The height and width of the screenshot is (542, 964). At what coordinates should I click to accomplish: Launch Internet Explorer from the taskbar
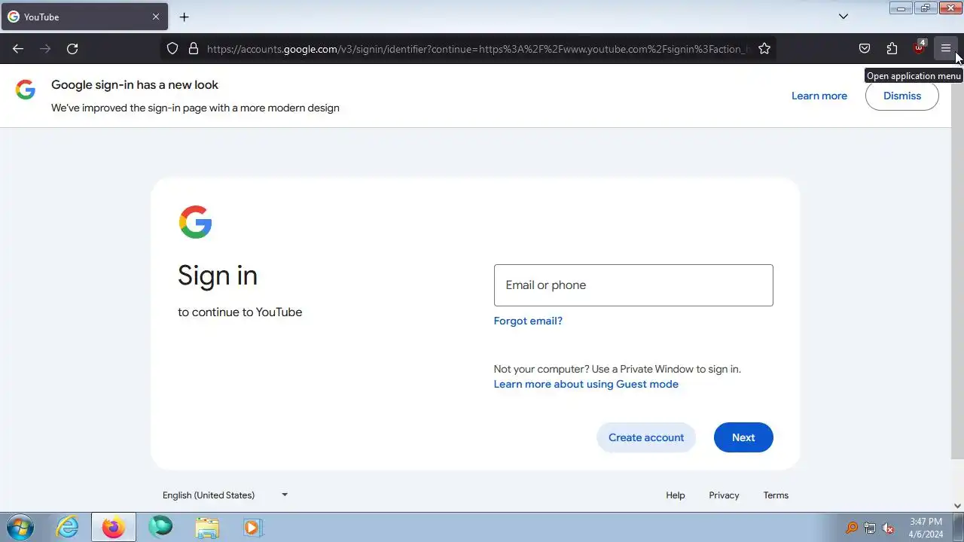click(x=68, y=528)
